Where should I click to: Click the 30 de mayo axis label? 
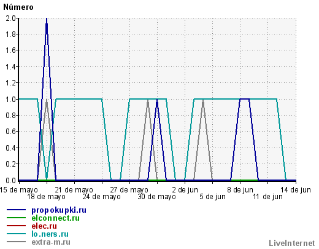pyautogui.click(x=156, y=197)
